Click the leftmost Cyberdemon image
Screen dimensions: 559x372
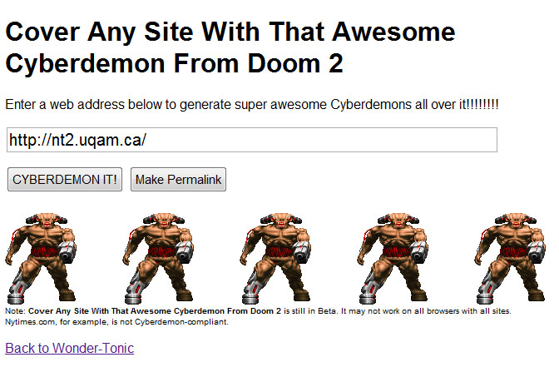click(41, 258)
